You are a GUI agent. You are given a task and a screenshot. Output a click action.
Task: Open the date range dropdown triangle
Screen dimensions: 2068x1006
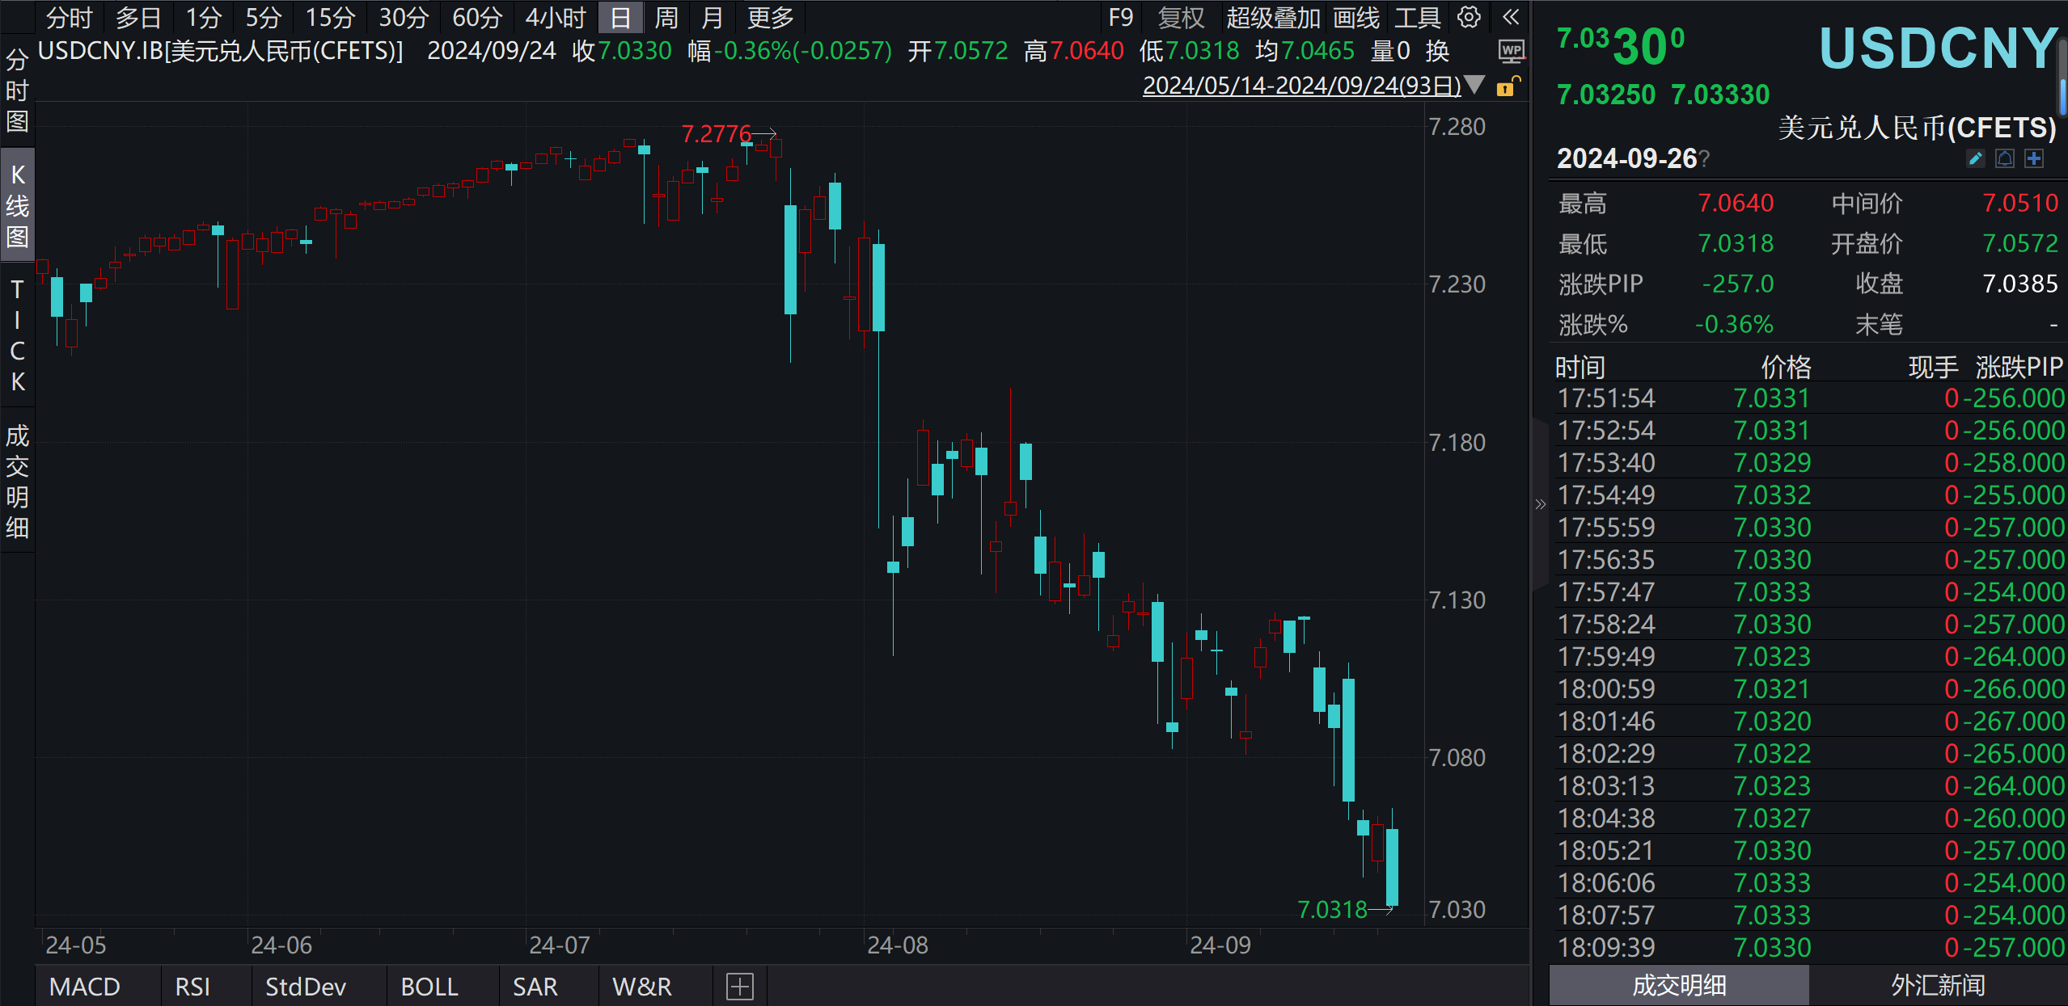pyautogui.click(x=1475, y=85)
